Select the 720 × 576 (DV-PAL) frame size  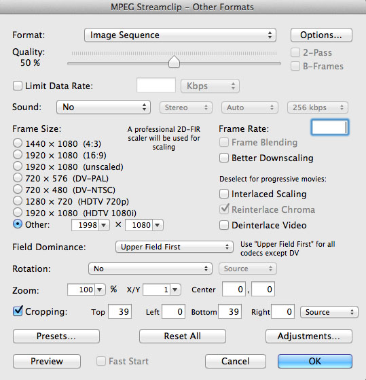(x=18, y=177)
